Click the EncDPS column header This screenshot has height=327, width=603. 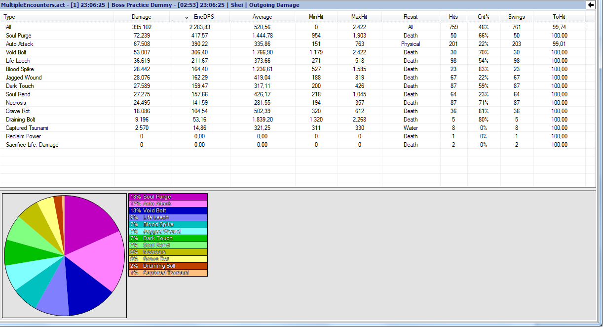point(199,17)
